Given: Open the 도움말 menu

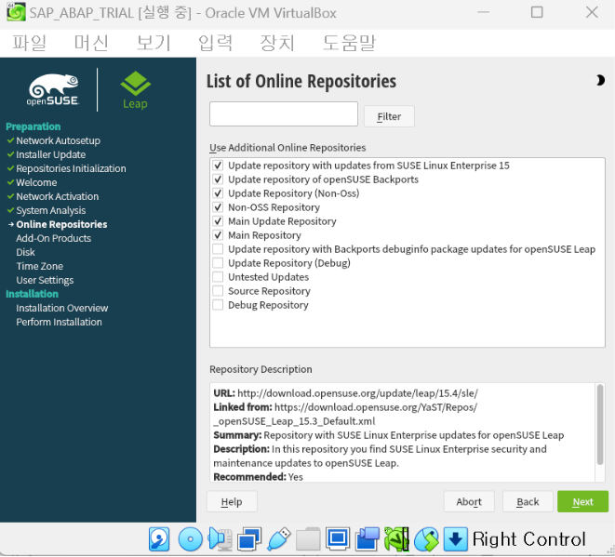Looking at the screenshot, I should (x=349, y=43).
